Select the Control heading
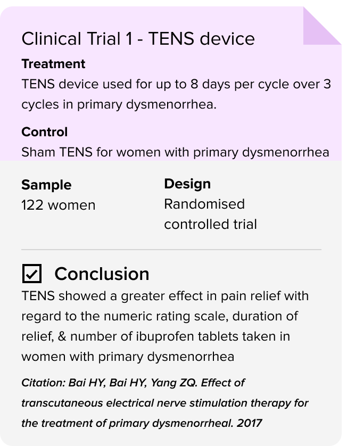Viewport: 347px width, 446px height. (44, 132)
